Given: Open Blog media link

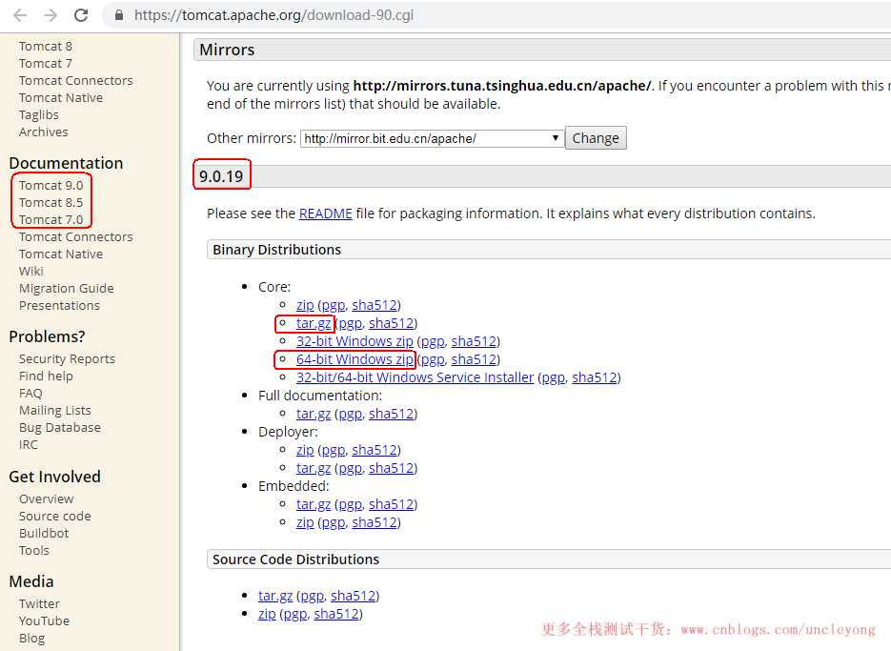Looking at the screenshot, I should pyautogui.click(x=31, y=638).
